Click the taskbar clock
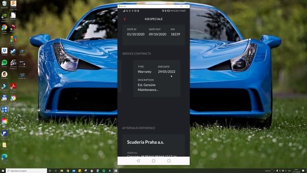Image resolution: width=307 pixels, height=173 pixels. point(296,171)
